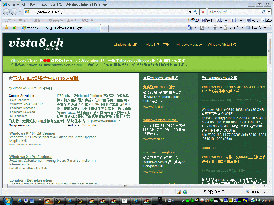Open the 收藏夹(A) favorites menu
The width and height of the screenshot is (274, 205).
click(56, 20)
